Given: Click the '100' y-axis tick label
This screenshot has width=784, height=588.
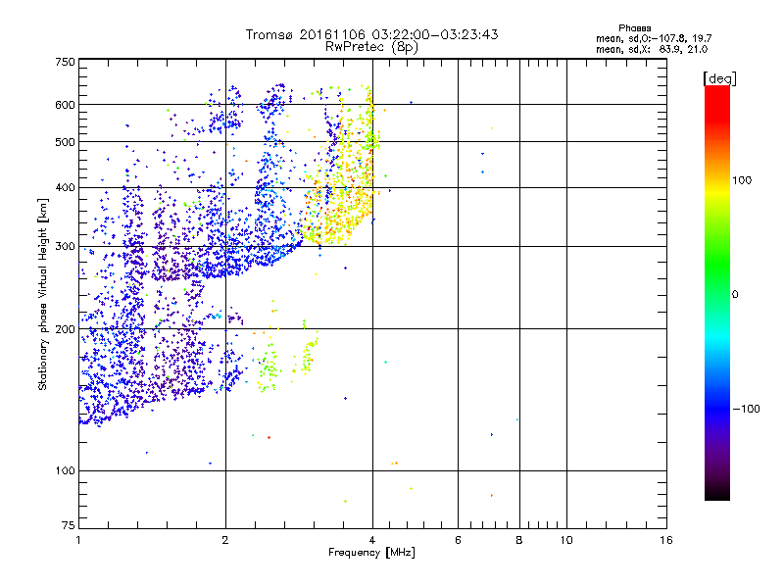Looking at the screenshot, I should (66, 471).
